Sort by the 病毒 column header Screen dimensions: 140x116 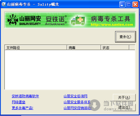[x=84, y=48]
